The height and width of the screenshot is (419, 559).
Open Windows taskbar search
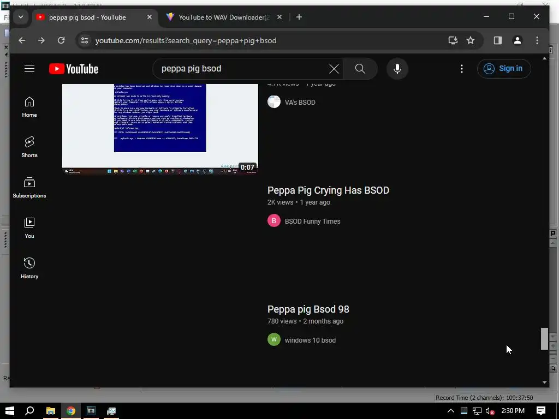coord(29,411)
